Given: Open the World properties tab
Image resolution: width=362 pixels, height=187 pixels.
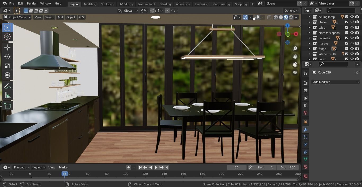Looking at the screenshot, I should (x=306, y=113).
